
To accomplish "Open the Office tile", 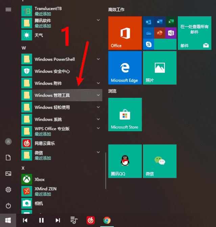I will [x=125, y=33].
